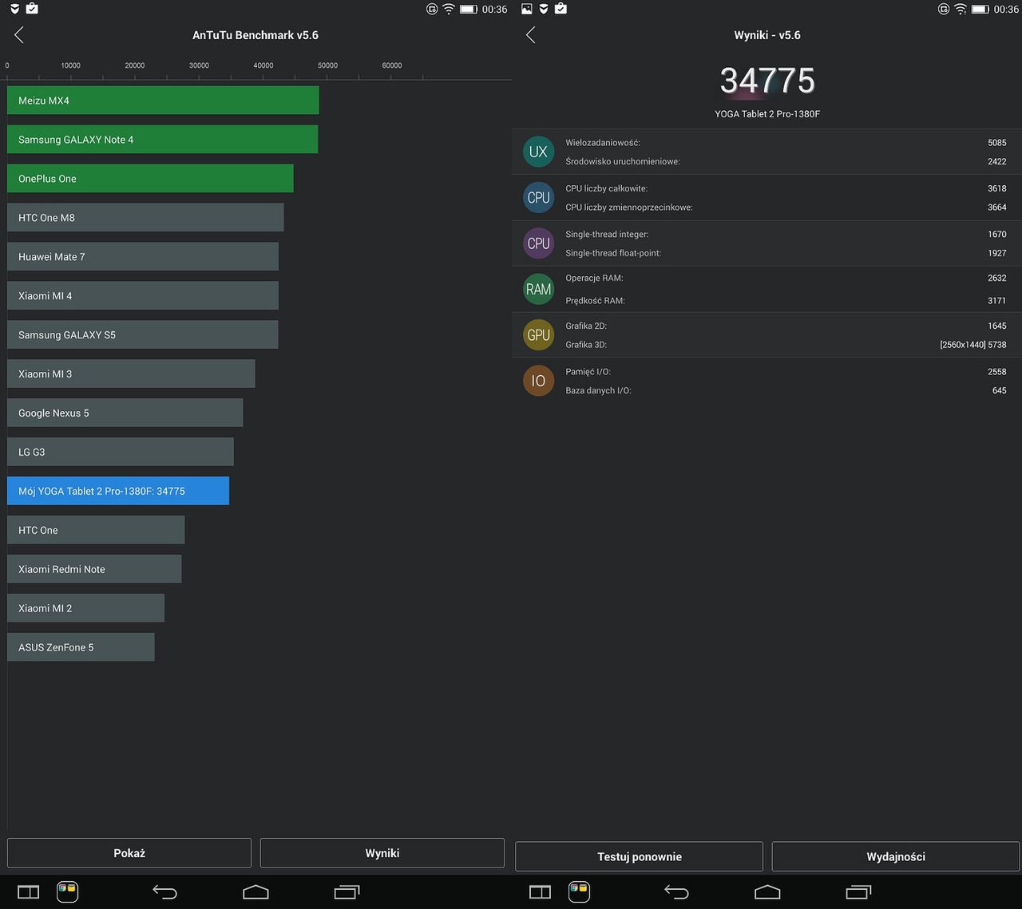The image size is (1022, 909).
Task: Open multi-window icon in left navigation bar
Action: point(28,892)
